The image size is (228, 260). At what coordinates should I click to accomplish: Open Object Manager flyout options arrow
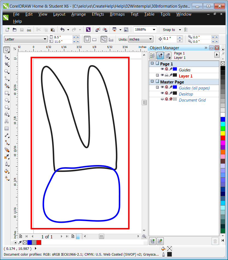tap(217, 54)
